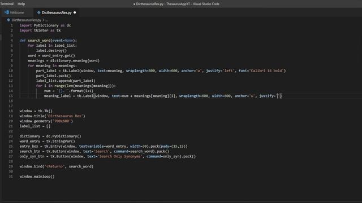The height and width of the screenshot is (203, 362).
Task: Click 'part_label = tk.Label' on line 10
Action: [x=58, y=70]
